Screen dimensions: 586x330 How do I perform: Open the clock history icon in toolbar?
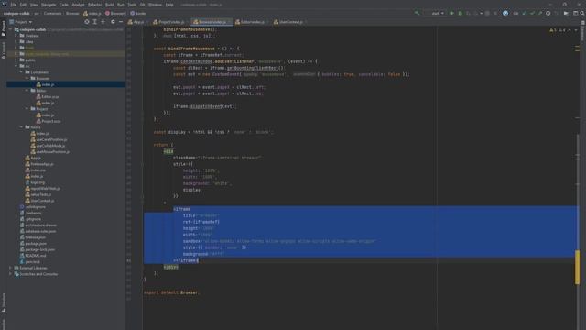click(548, 13)
